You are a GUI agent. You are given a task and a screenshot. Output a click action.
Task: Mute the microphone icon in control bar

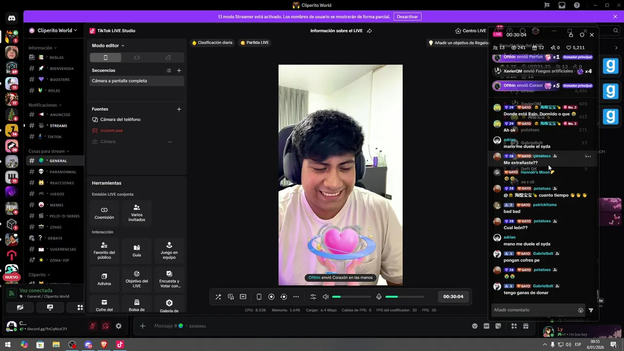coord(379,296)
